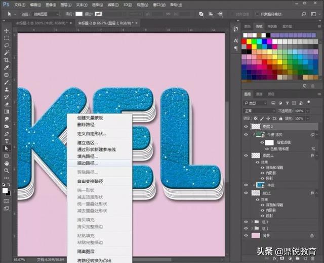Screen dimensions: 324x263
Task: Choose 创建矢量蒙版 from the context menu
Action: click(90, 118)
